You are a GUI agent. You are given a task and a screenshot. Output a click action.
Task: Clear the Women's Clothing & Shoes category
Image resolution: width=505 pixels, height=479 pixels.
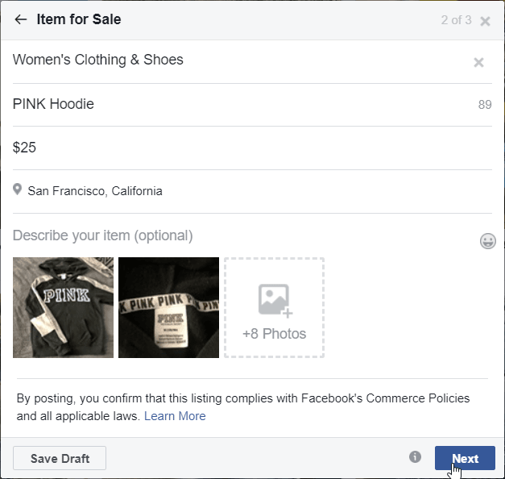coord(478,62)
